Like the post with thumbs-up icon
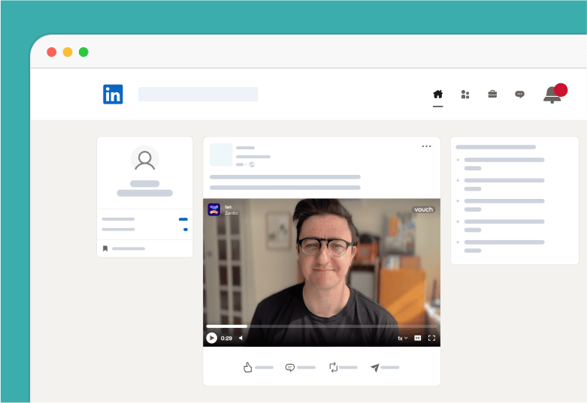This screenshot has width=587, height=403. point(247,368)
